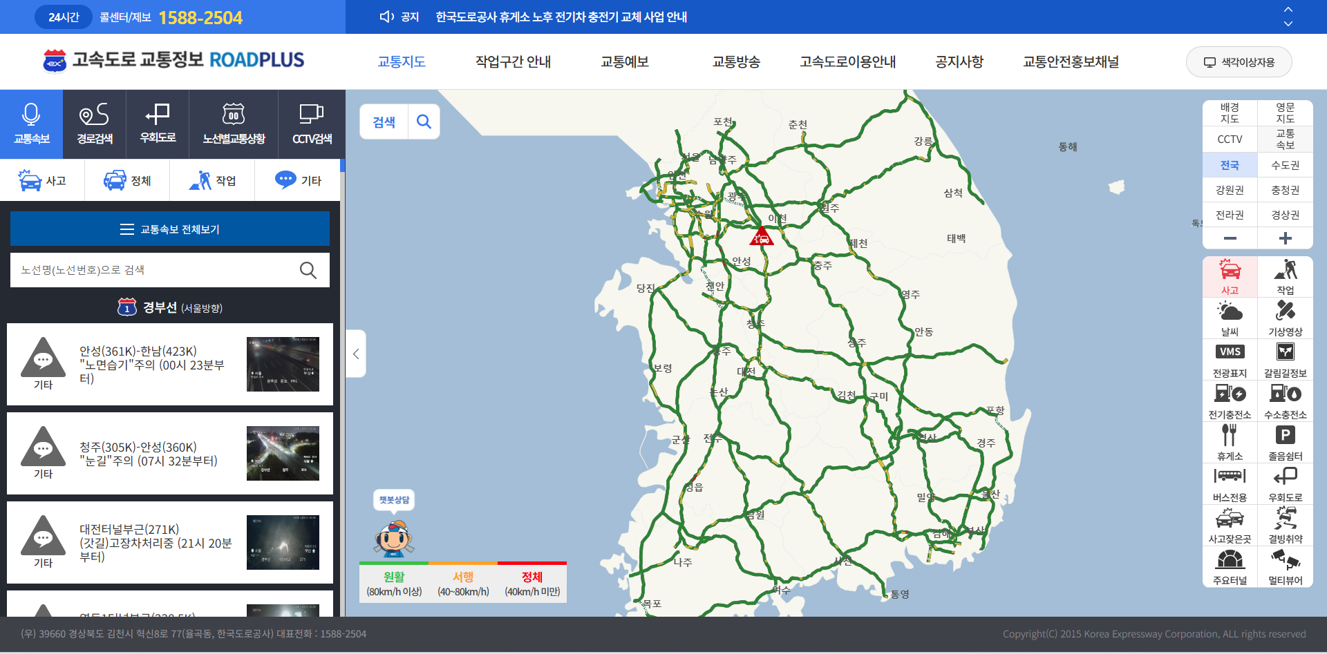Open the 고속도로이용안내 menu
The width and height of the screenshot is (1327, 654).
848,61
